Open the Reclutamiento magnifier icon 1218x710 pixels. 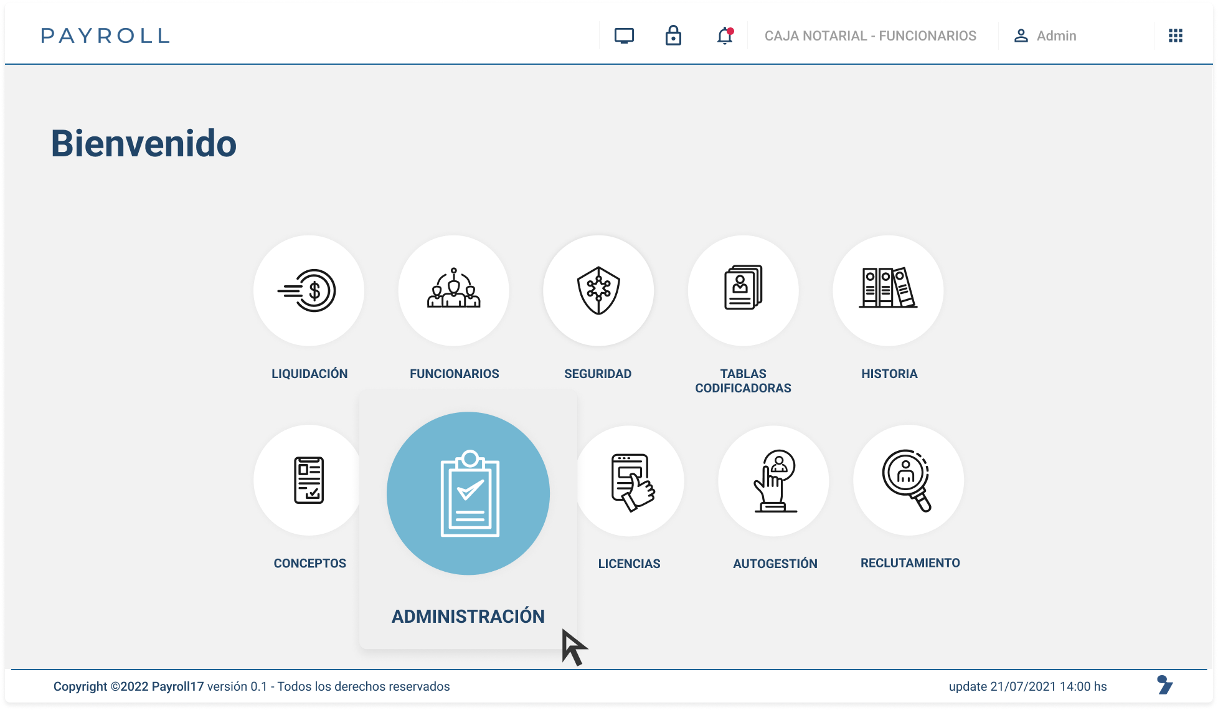coord(908,480)
